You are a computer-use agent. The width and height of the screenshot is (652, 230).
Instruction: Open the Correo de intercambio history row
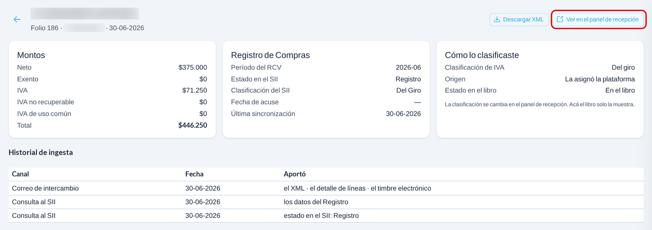coord(326,188)
